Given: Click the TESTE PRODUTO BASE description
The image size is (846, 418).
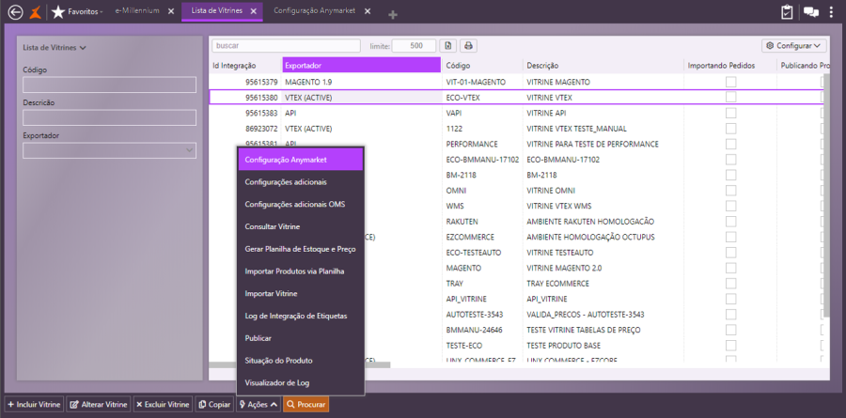Looking at the screenshot, I should [563, 345].
